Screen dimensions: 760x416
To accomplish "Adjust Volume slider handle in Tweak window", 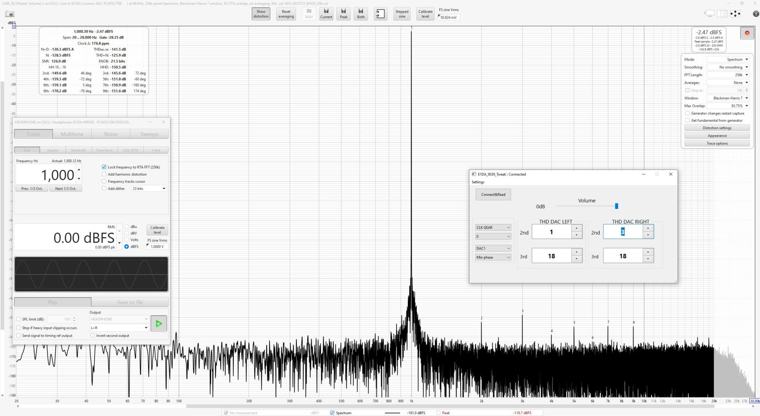I will (x=616, y=206).
